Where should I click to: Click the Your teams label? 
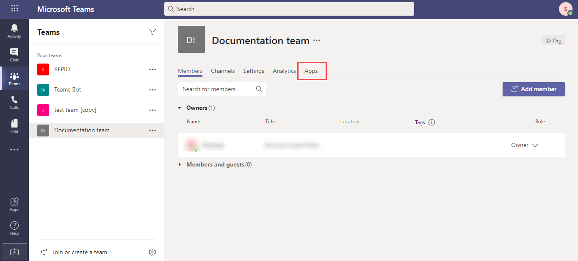[50, 56]
